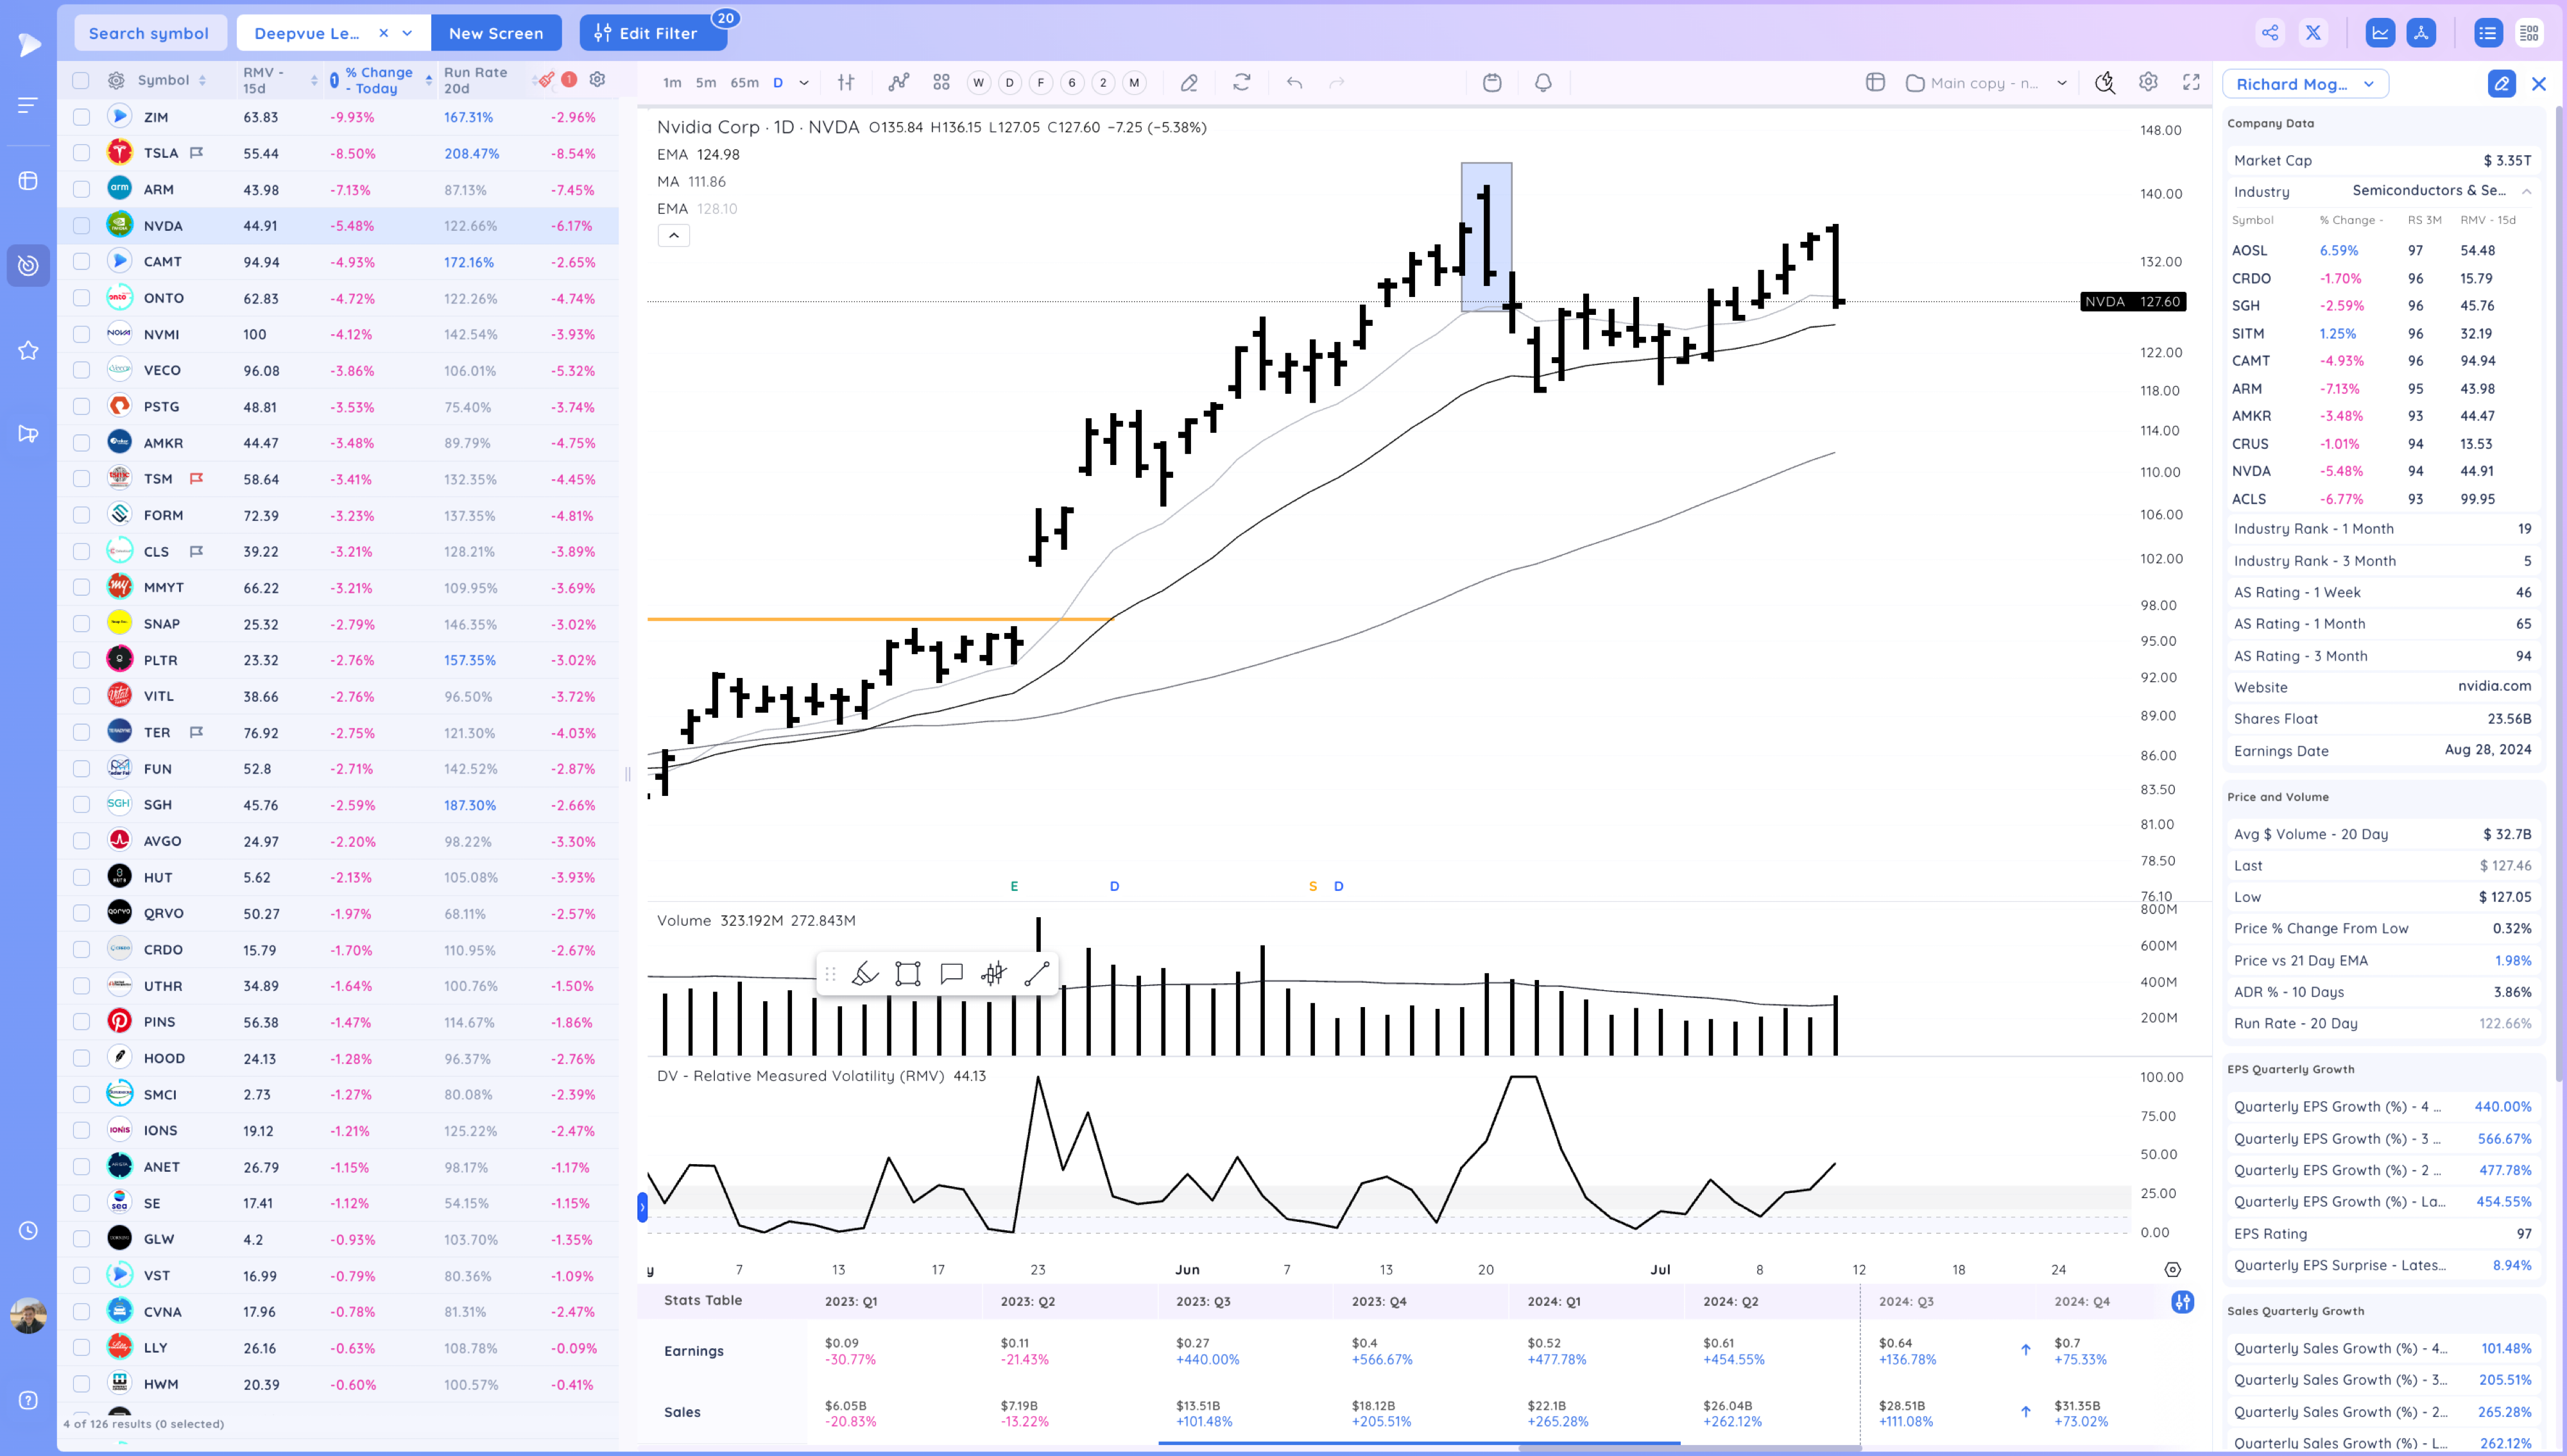Click the chart type bars icon
Image resolution: width=2567 pixels, height=1456 pixels.
[846, 83]
